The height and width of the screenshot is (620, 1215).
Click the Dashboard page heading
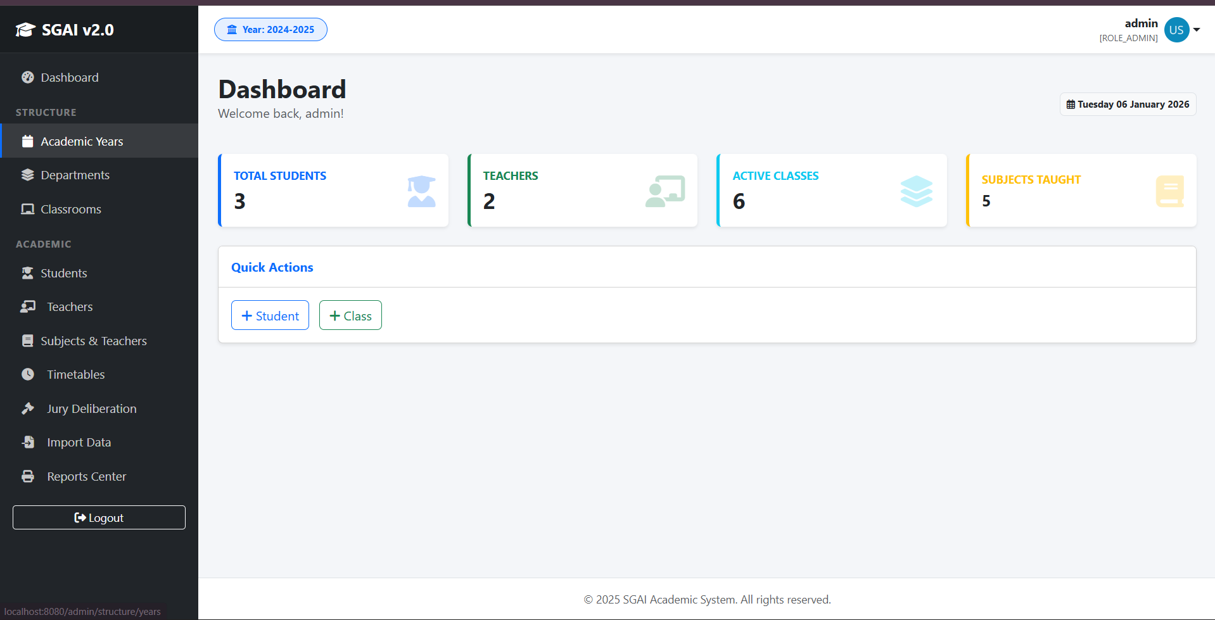(x=282, y=89)
